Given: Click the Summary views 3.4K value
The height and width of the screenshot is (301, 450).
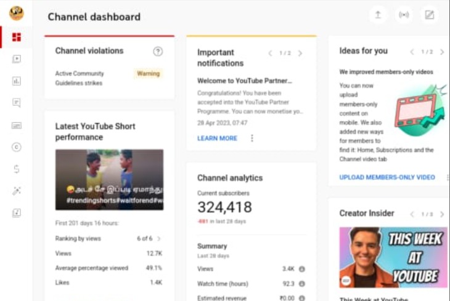Looking at the screenshot, I should (288, 269).
